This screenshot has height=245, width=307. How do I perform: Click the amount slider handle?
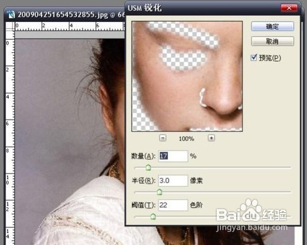pyautogui.click(x=148, y=168)
